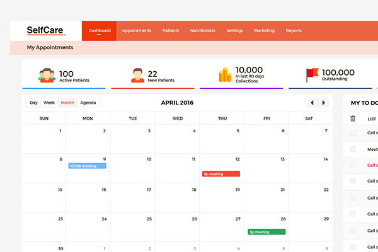Open the green 3p meeting event
378x252 pixels.
coord(266,232)
